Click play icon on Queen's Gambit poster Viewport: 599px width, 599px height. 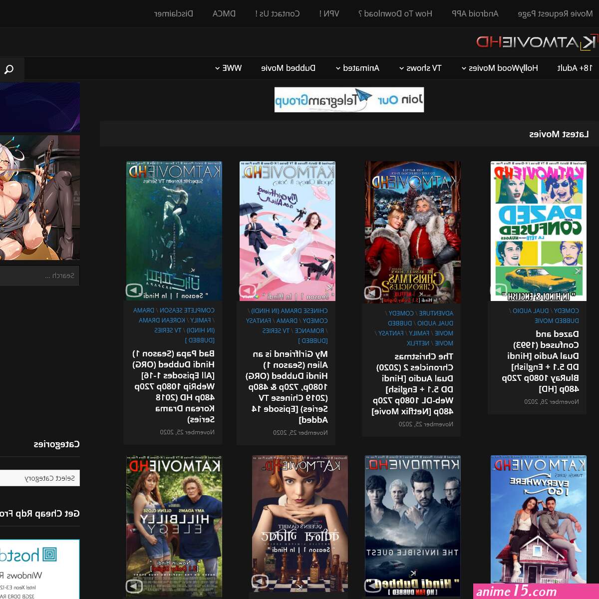260,581
